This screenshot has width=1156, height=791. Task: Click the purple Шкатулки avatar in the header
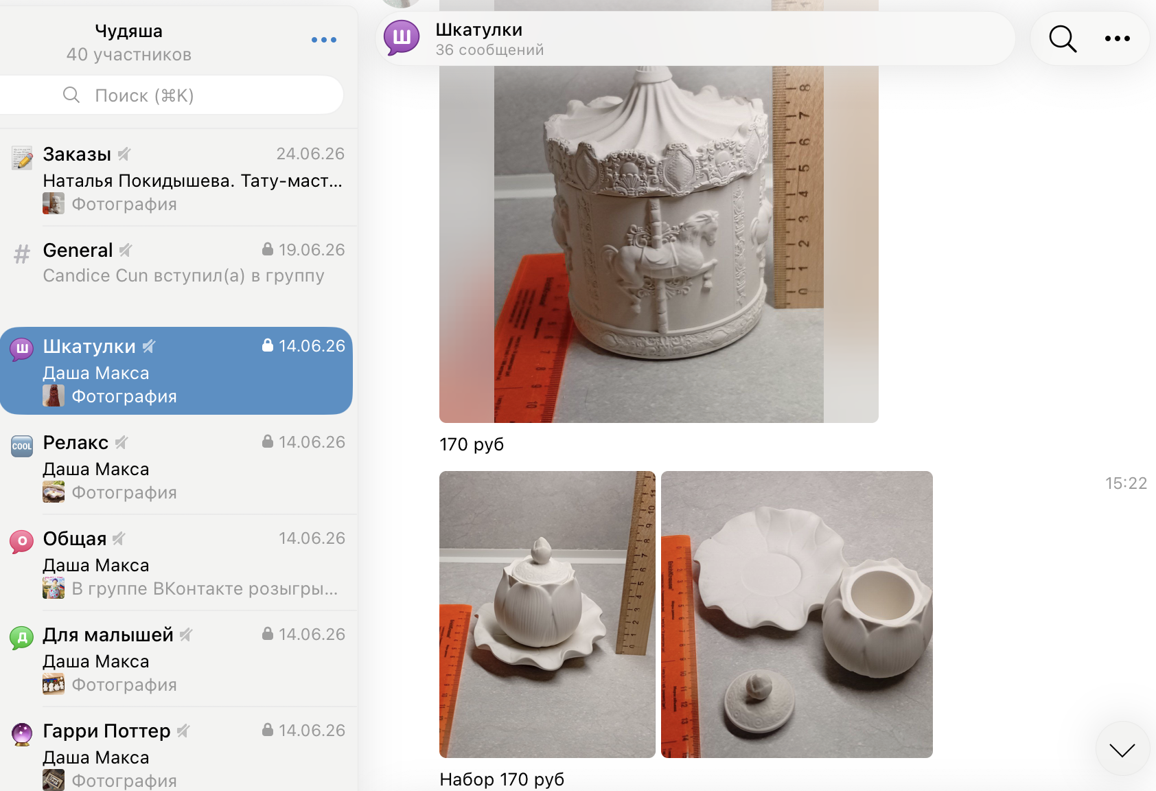(402, 38)
